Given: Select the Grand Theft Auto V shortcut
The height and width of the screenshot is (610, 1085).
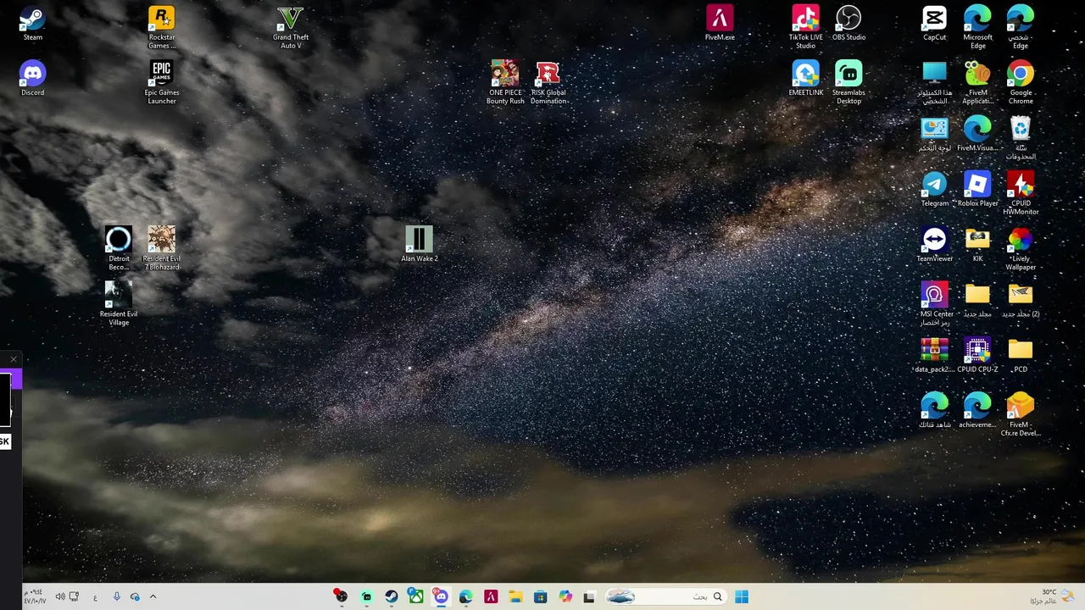Looking at the screenshot, I should click(x=291, y=28).
